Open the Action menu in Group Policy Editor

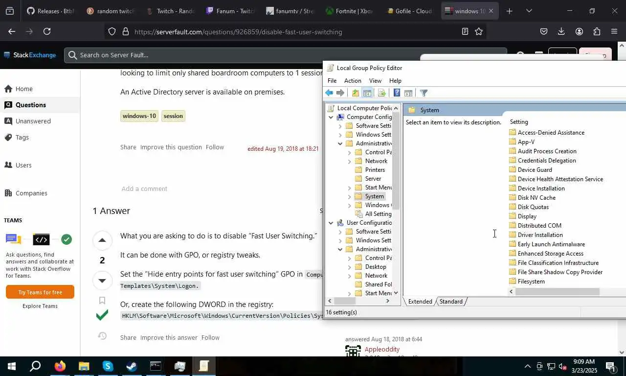pos(353,81)
